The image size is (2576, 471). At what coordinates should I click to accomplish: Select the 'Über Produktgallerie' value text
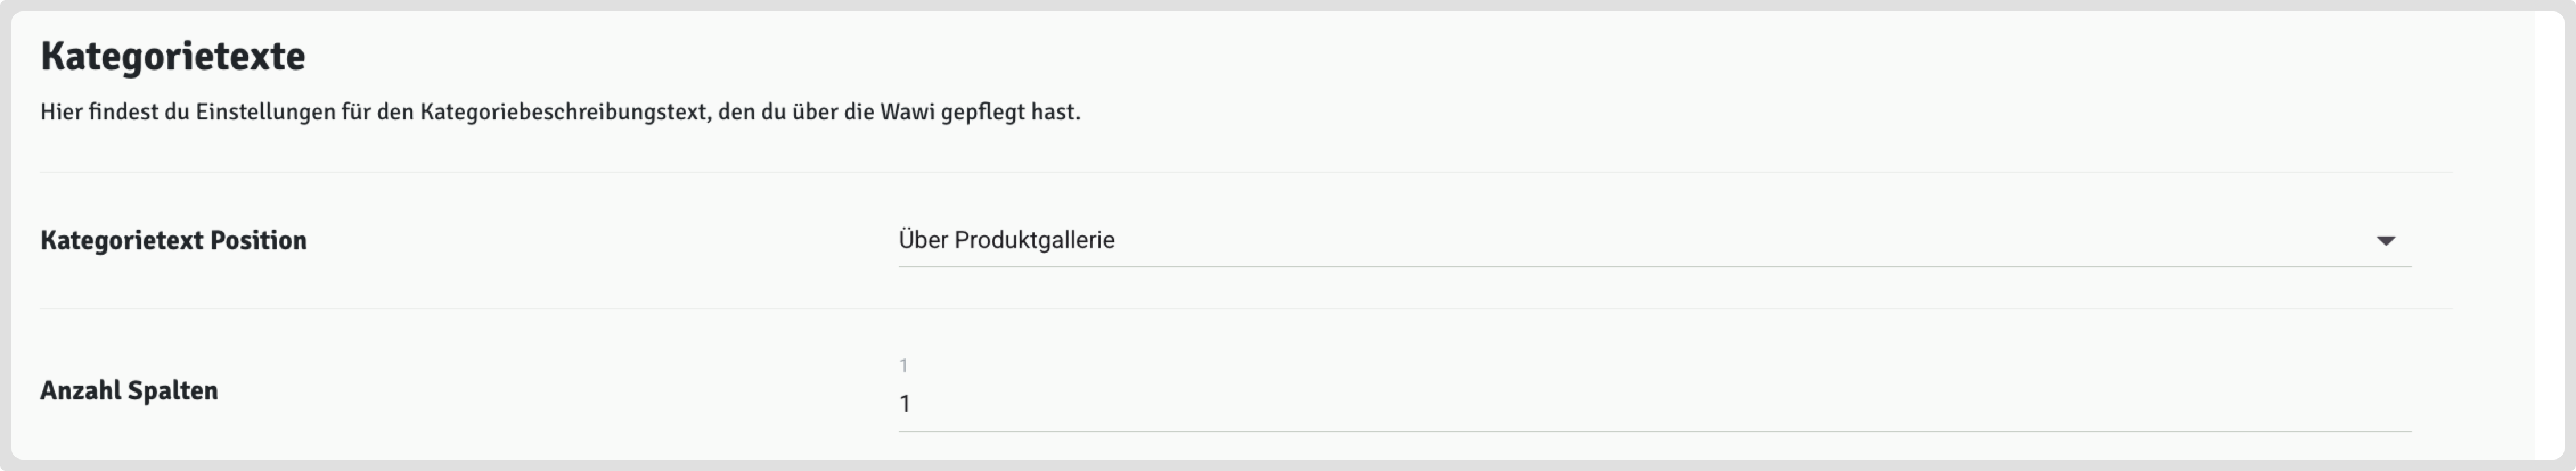(x=1006, y=241)
